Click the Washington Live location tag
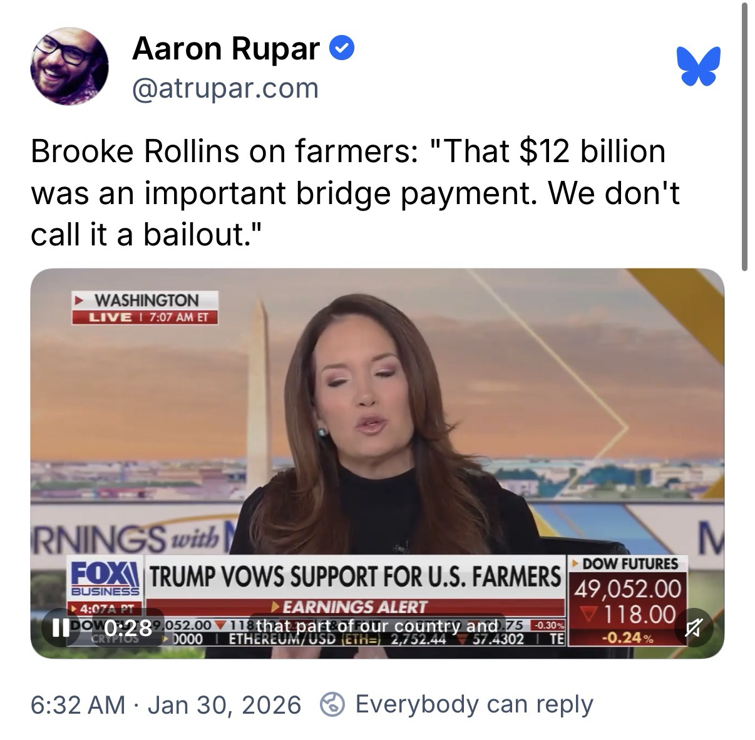This screenshot has width=755, height=740. (145, 307)
